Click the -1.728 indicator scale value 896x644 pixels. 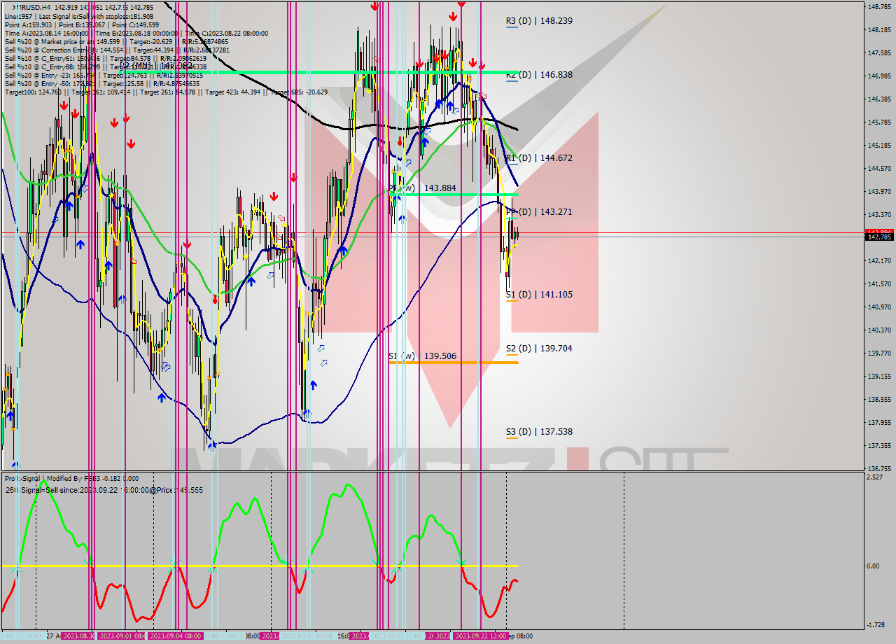(x=876, y=625)
